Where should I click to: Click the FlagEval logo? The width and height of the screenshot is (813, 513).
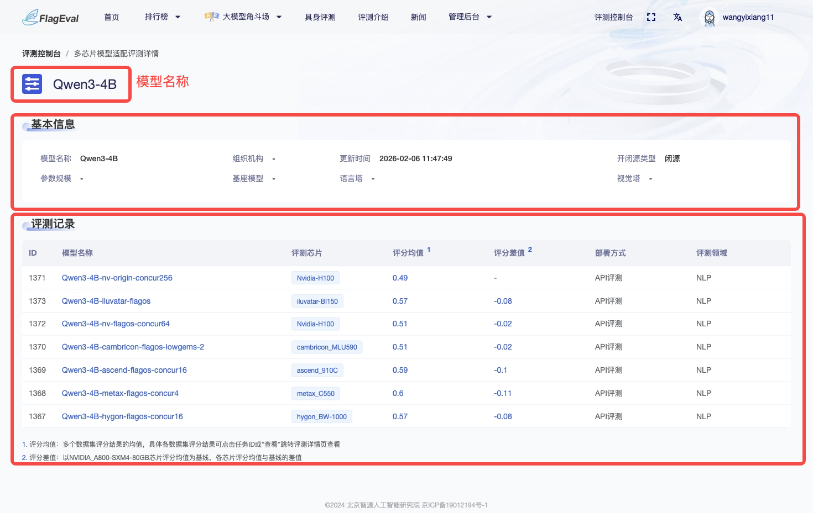pos(50,17)
